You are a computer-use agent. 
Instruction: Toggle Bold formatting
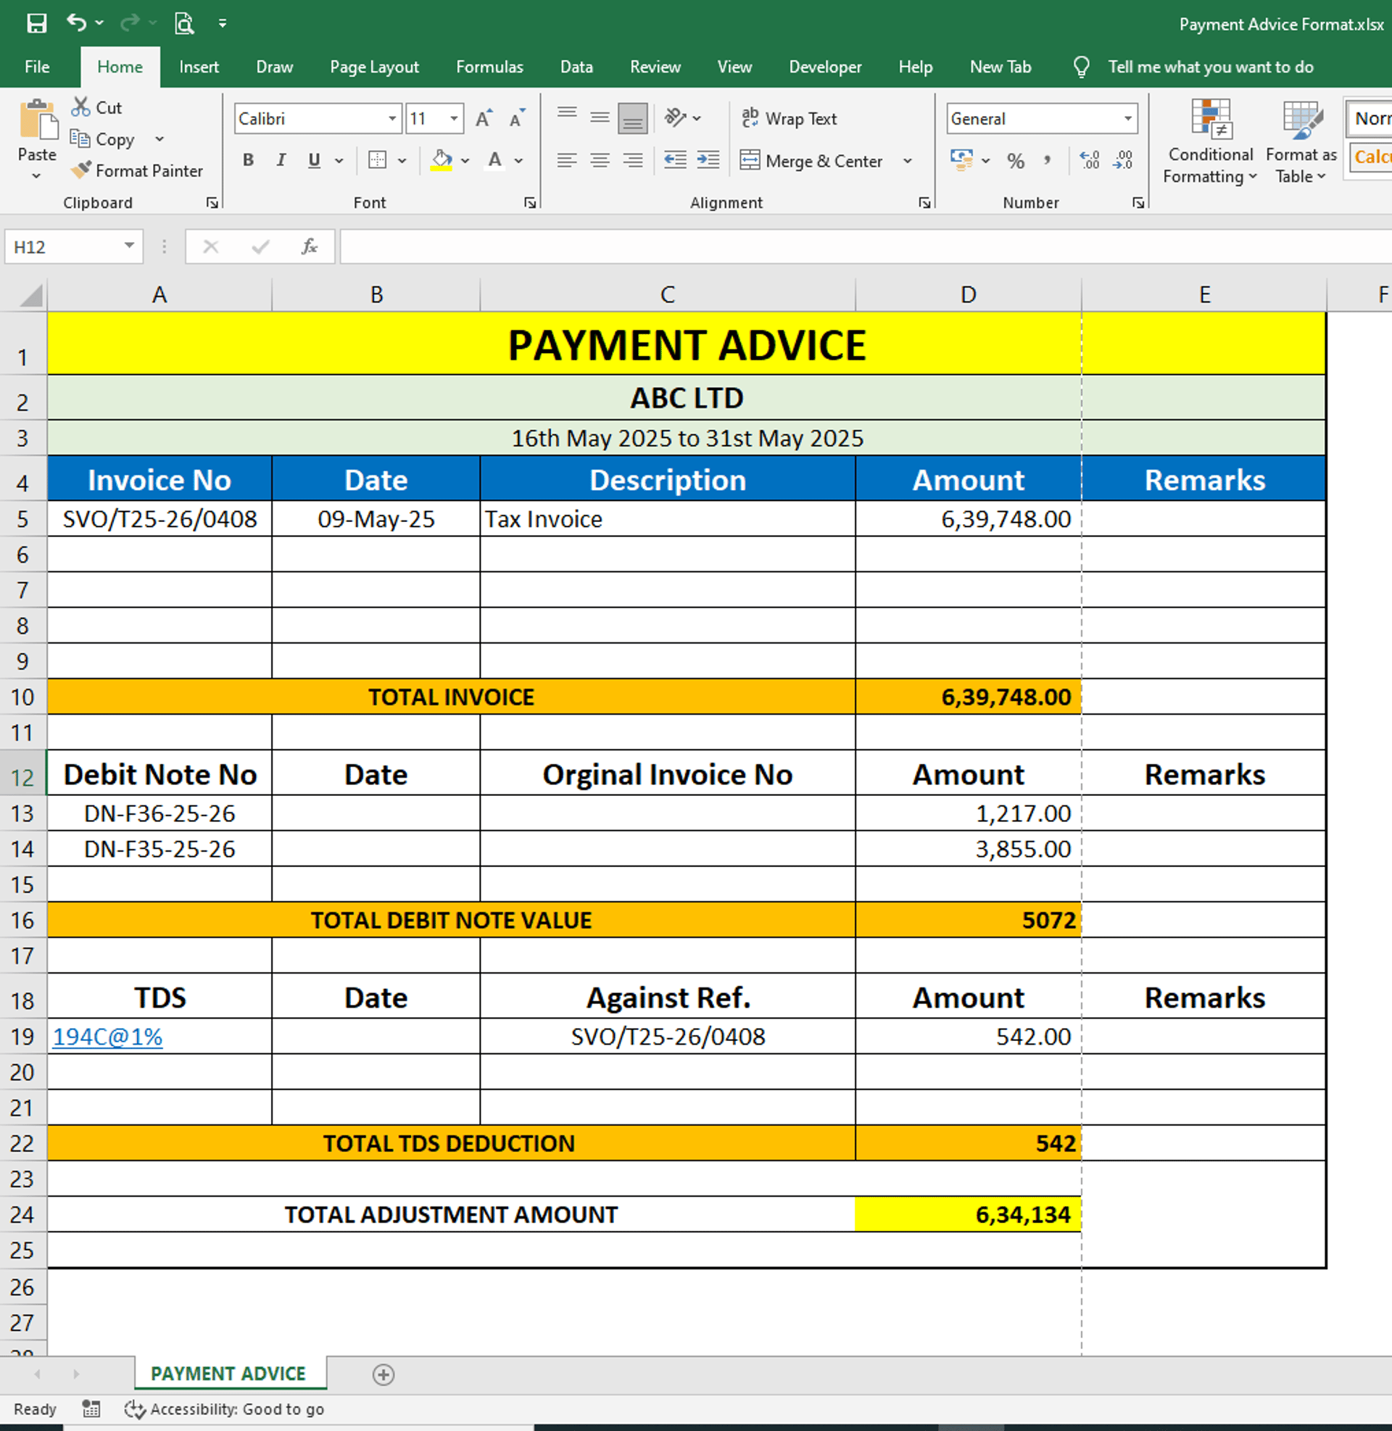pos(249,160)
